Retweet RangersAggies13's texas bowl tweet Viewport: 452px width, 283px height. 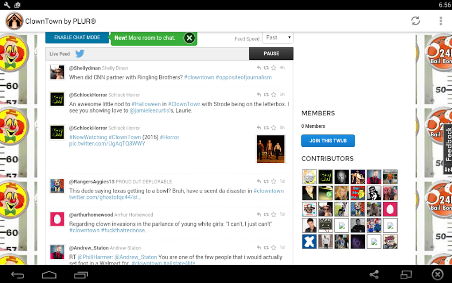tap(266, 181)
